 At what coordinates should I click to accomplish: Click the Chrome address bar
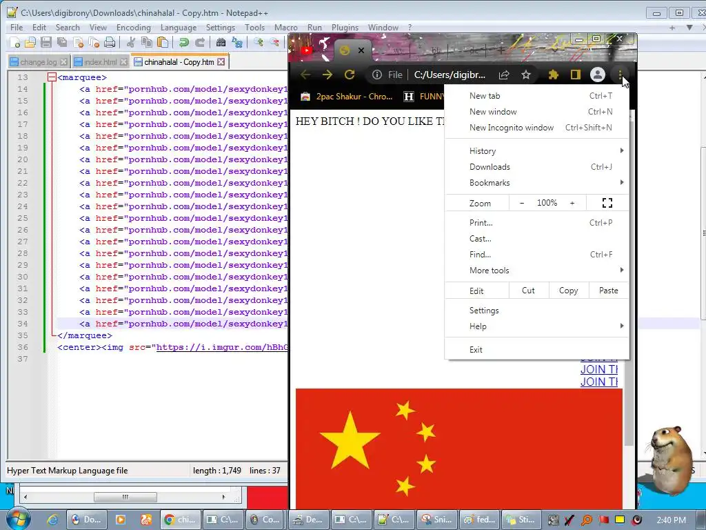(x=450, y=75)
